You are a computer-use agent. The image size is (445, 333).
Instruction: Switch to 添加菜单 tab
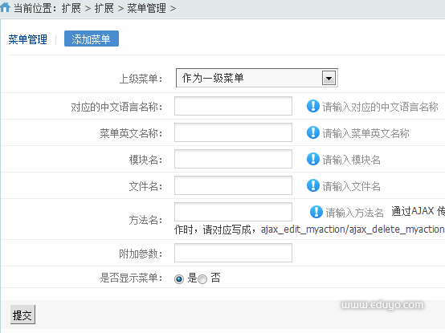pyautogui.click(x=92, y=39)
